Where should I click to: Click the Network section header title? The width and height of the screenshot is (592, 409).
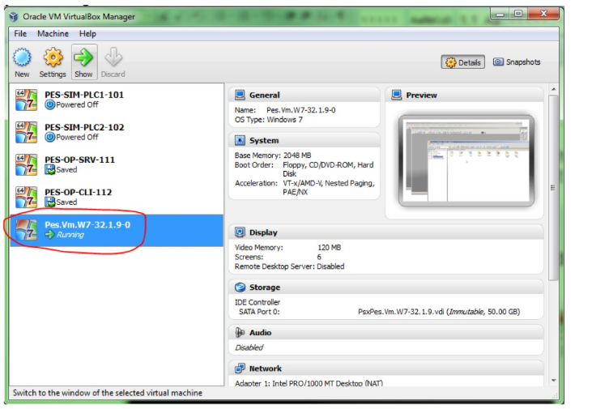tap(266, 369)
